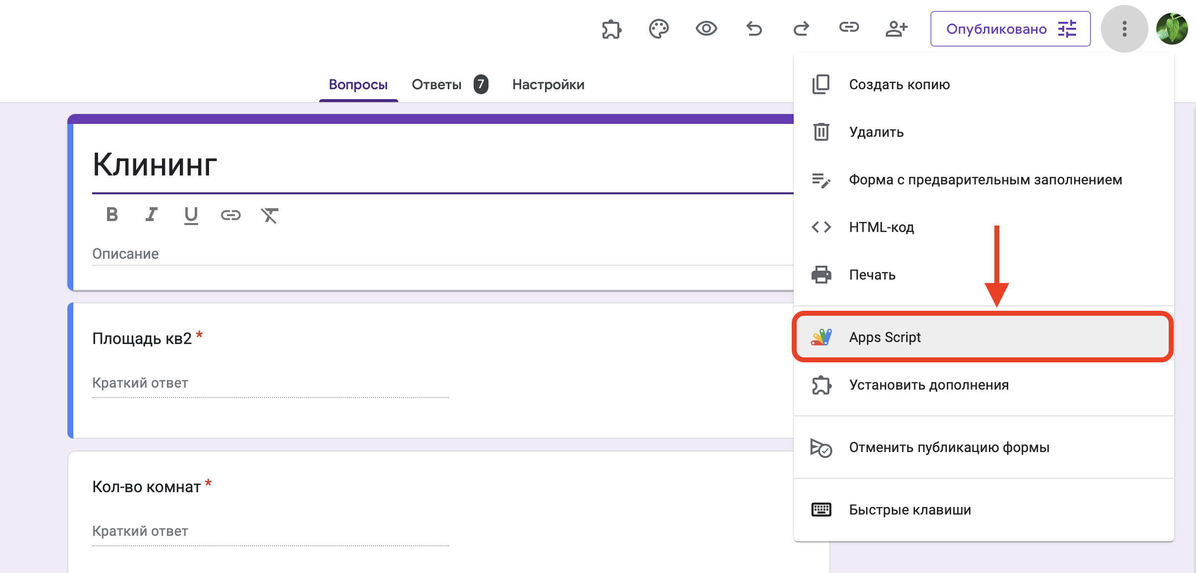Select Форма с предварительным заполнением
The width and height of the screenshot is (1196, 573).
[983, 180]
